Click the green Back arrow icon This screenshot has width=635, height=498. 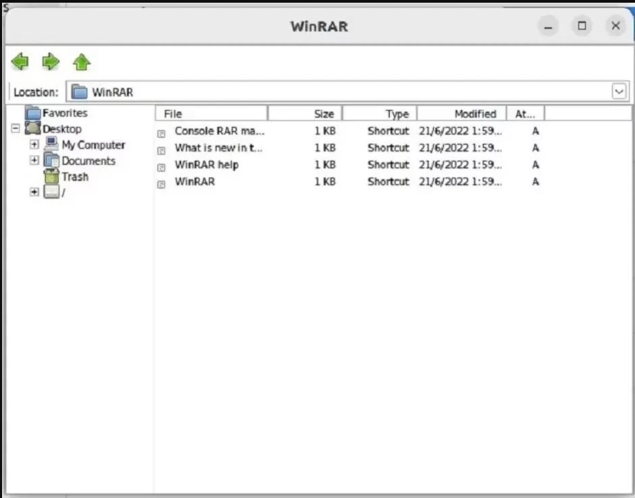20,62
